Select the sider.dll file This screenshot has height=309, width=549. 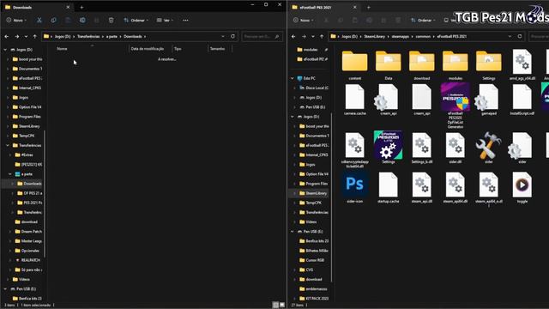point(455,148)
